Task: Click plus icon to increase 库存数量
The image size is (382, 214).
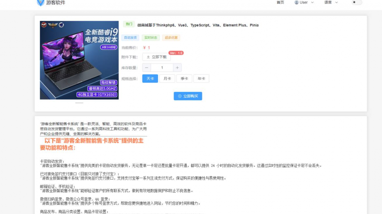Action: (x=177, y=67)
